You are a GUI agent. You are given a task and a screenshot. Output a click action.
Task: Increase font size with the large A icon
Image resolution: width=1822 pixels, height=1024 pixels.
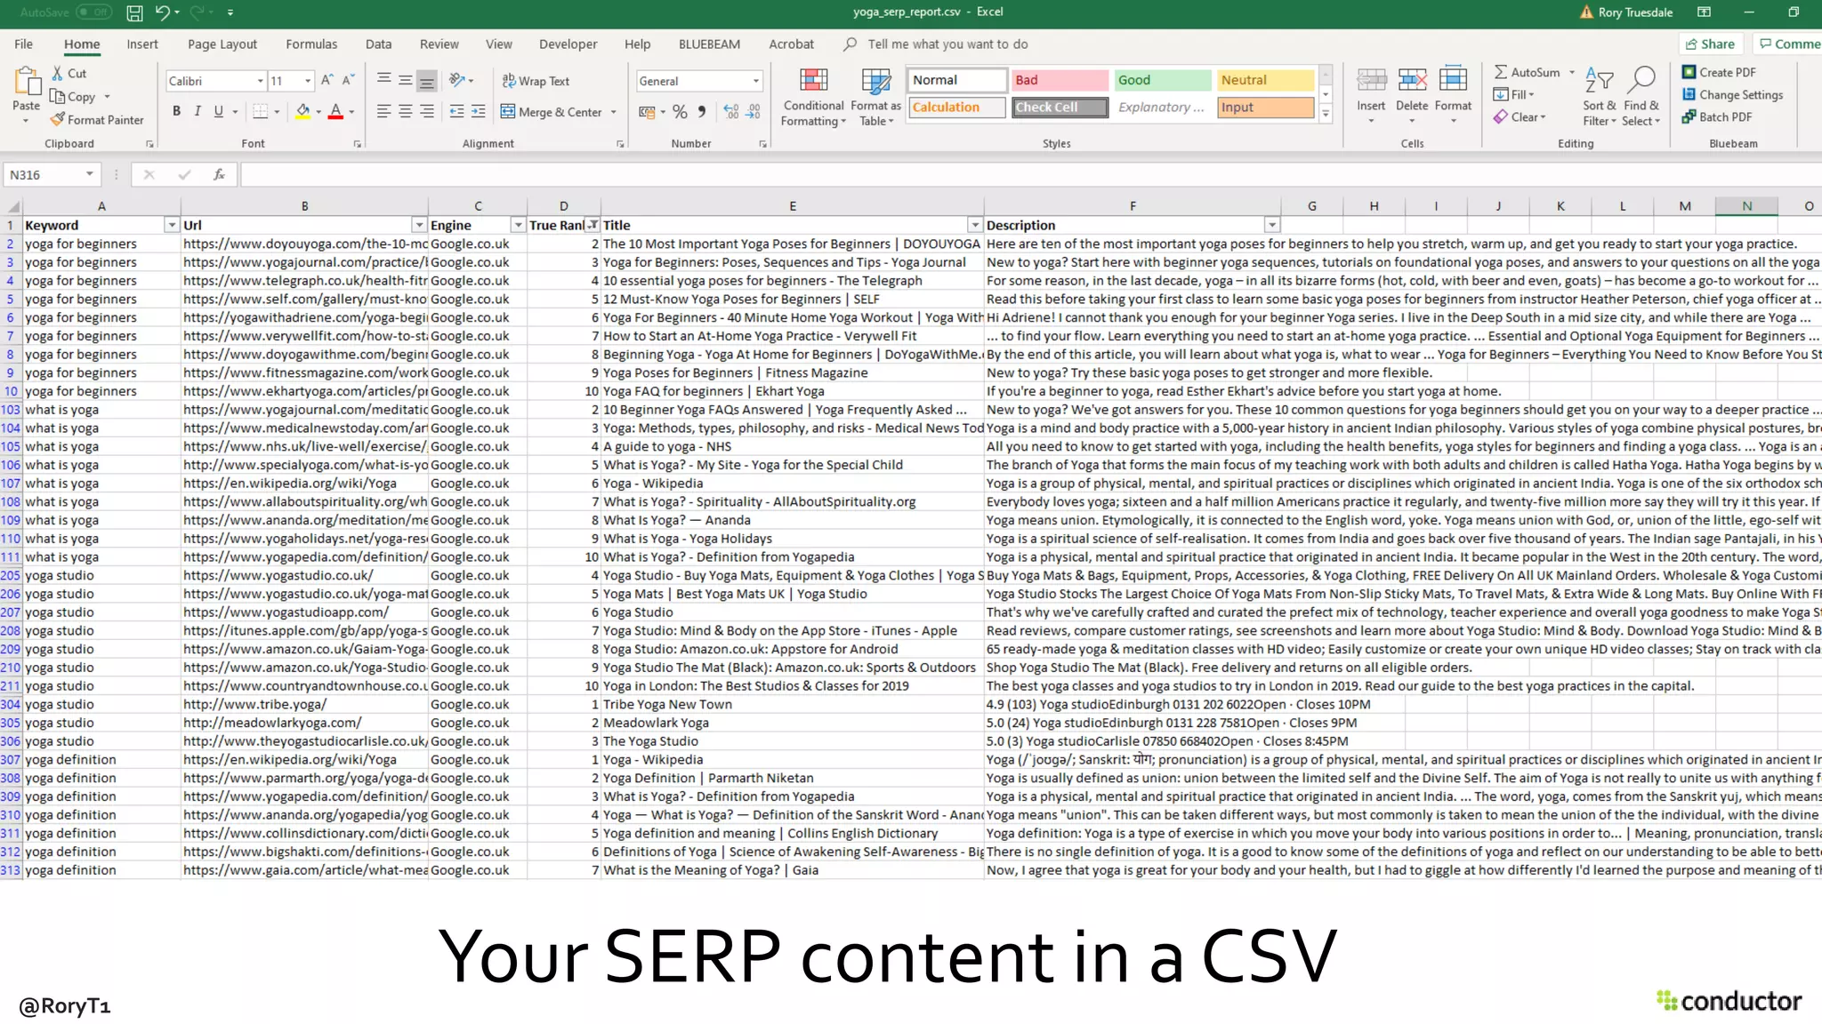pyautogui.click(x=327, y=80)
